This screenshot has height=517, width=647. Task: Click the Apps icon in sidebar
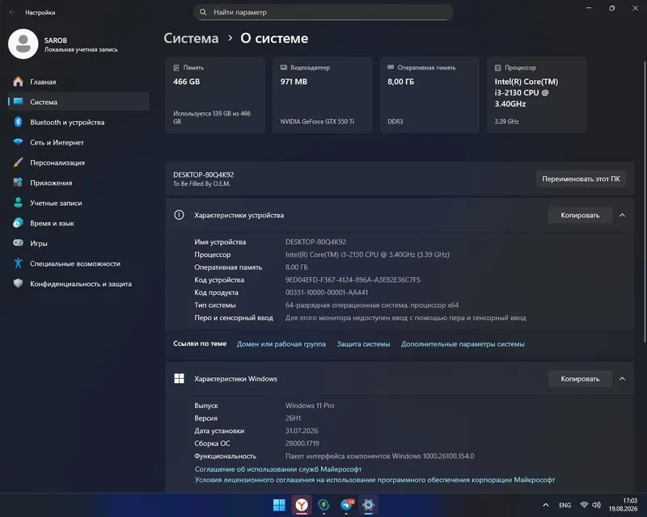click(18, 183)
